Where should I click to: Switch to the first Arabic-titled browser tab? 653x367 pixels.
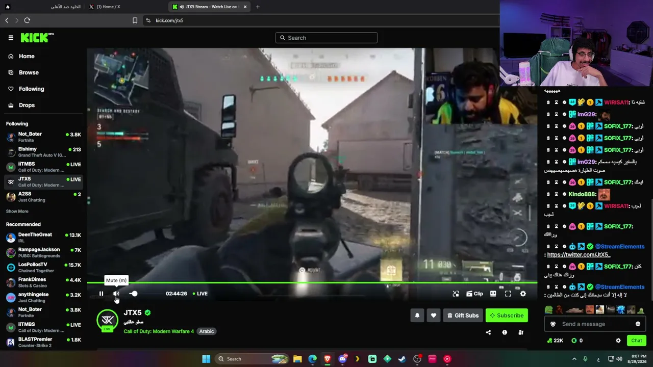coord(43,7)
